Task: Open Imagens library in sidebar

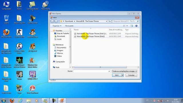Action: (x=59, y=50)
